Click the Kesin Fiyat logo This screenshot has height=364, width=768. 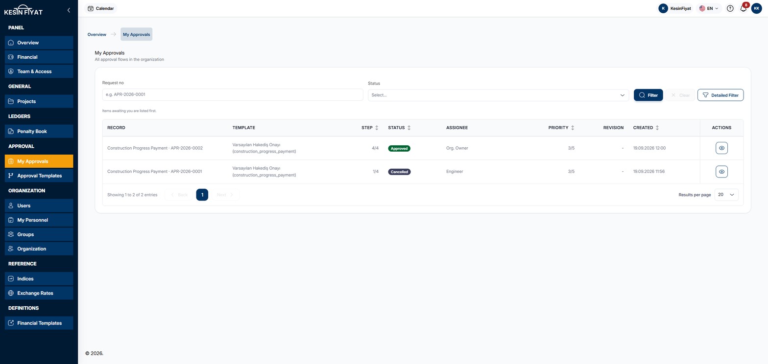[23, 10]
